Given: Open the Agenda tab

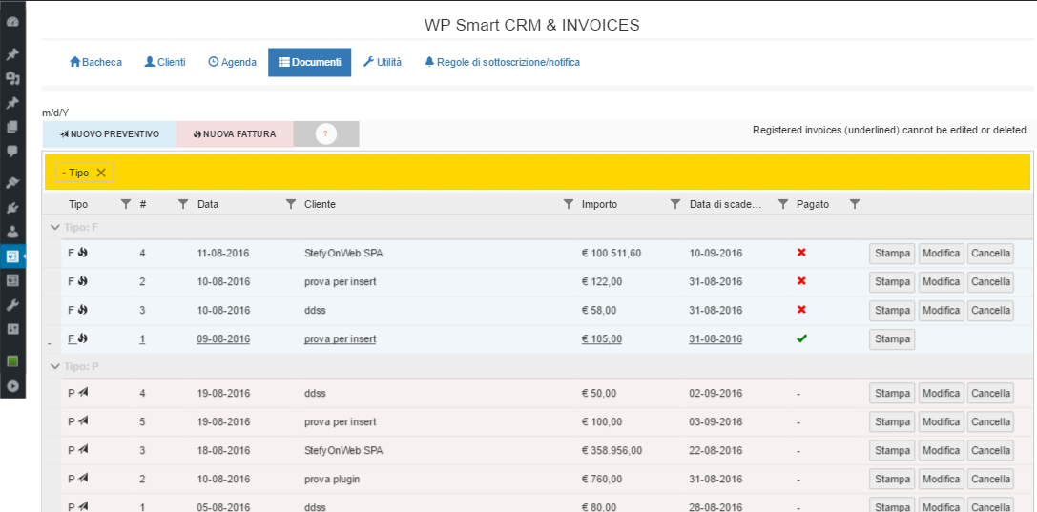Looking at the screenshot, I should pyautogui.click(x=232, y=62).
